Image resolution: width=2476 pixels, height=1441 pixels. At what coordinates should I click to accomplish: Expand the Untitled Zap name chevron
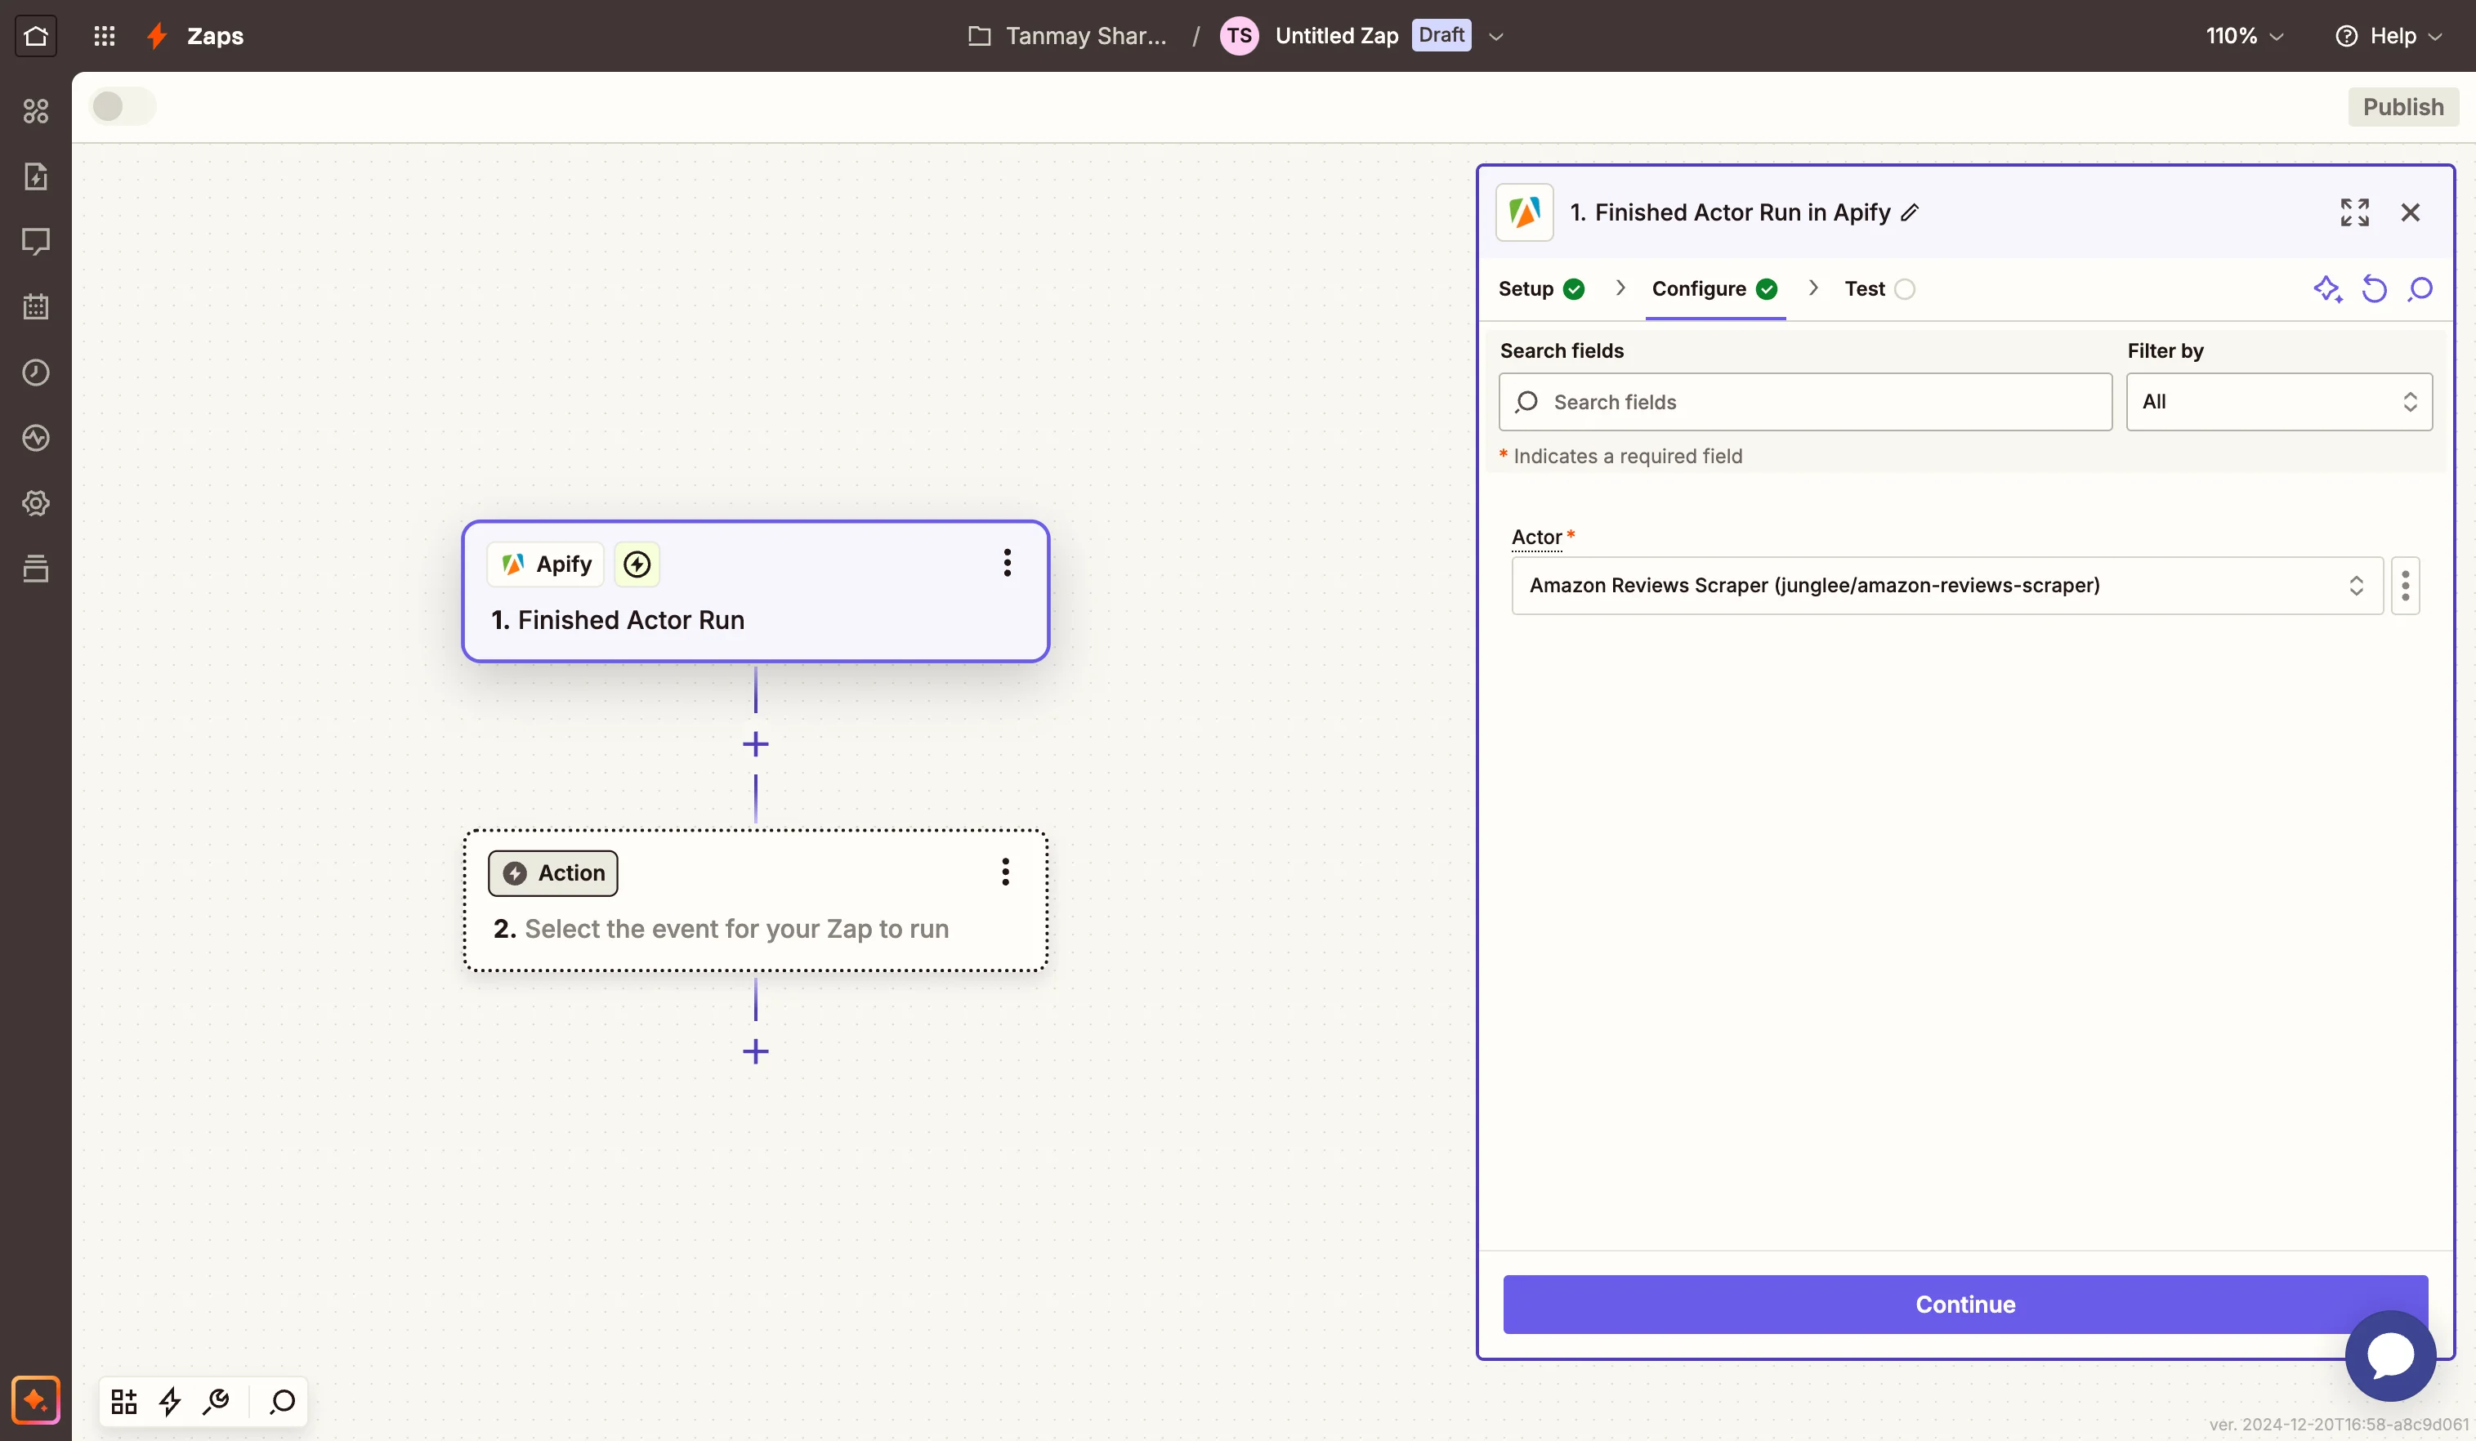(1496, 36)
